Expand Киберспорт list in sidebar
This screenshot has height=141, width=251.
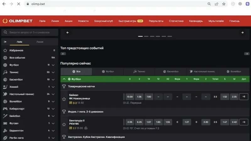pyautogui.click(x=53, y=109)
